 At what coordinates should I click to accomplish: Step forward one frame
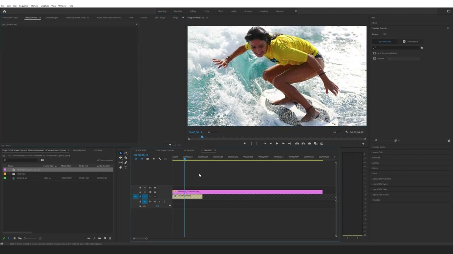coord(283,144)
